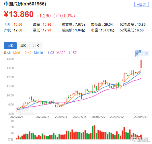Click the 2020/8/31 date axis label

(141, 117)
